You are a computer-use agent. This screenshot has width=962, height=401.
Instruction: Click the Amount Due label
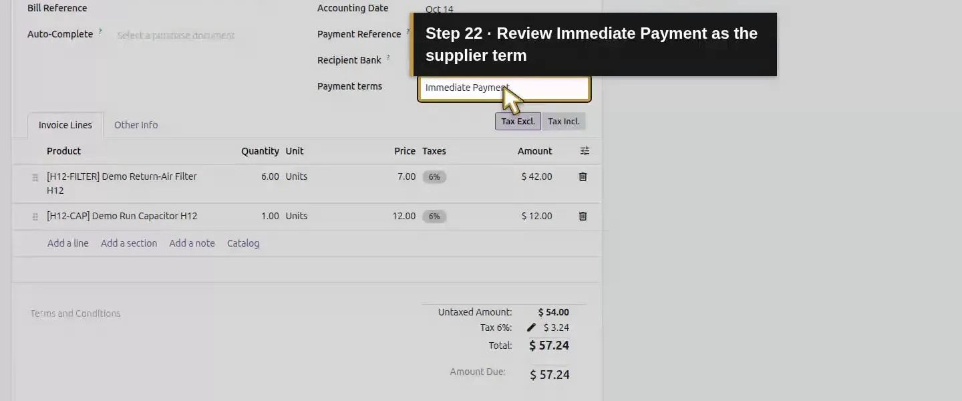click(x=478, y=372)
